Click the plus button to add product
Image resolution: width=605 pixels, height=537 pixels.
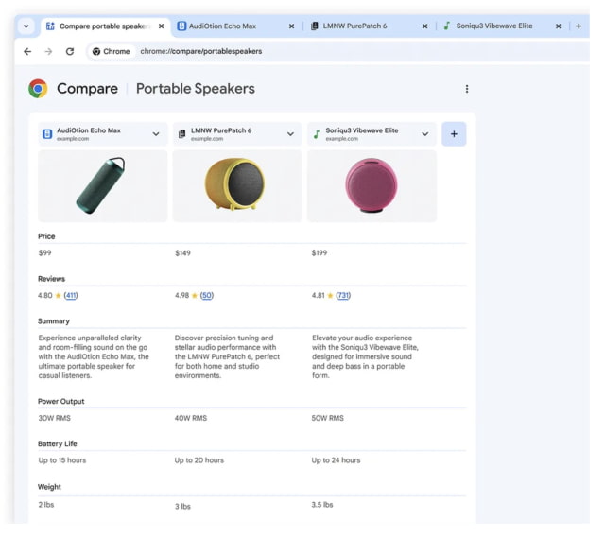(x=454, y=134)
